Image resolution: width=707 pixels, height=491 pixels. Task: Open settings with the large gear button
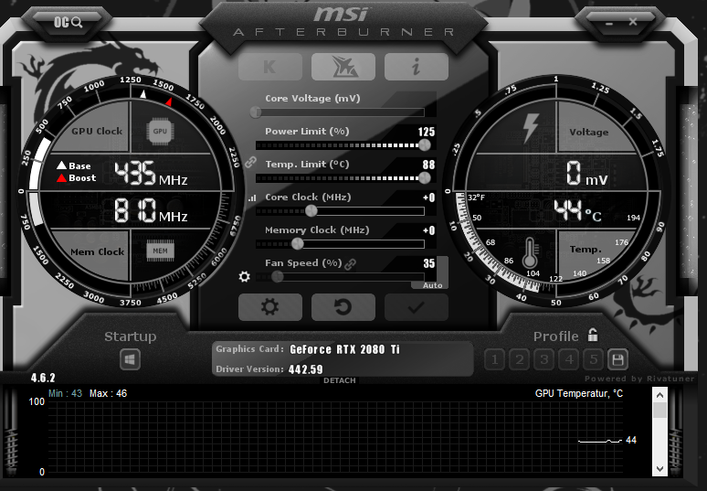click(270, 307)
